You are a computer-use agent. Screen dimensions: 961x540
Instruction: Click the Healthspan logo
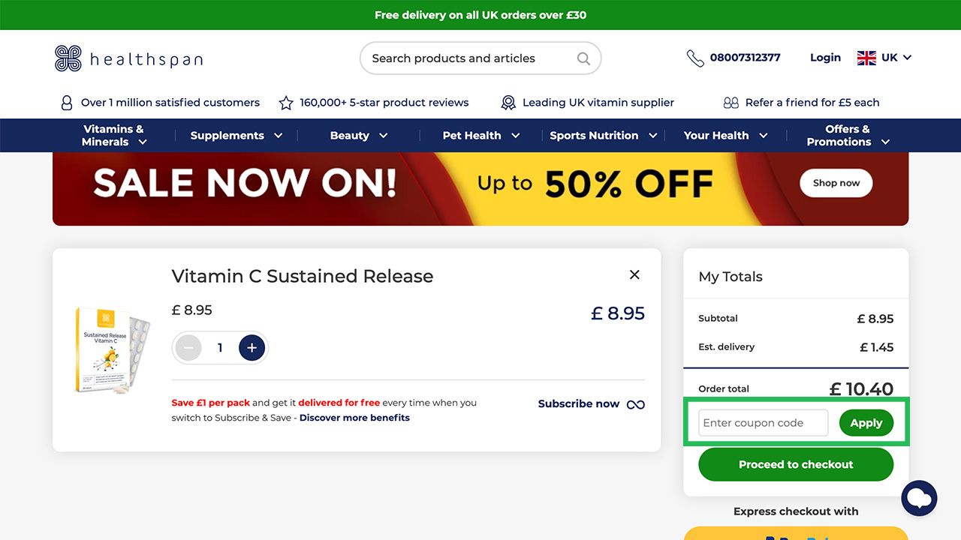point(128,58)
